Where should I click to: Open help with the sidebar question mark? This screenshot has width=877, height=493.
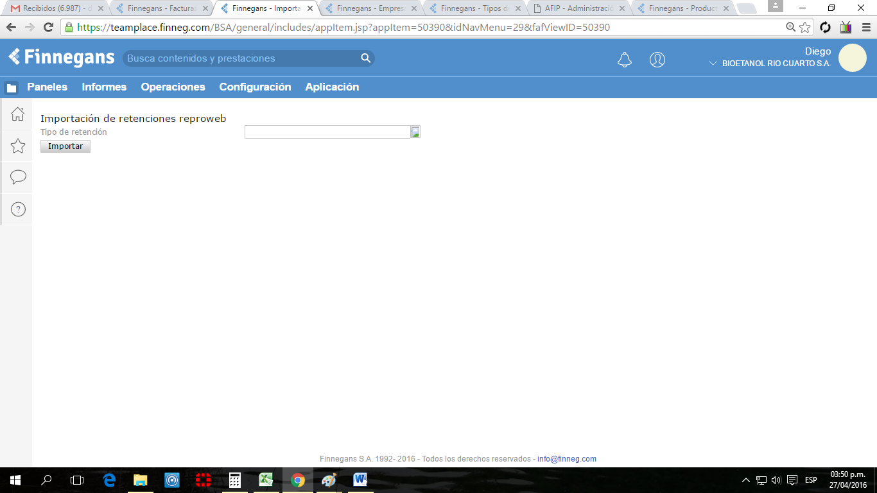18,209
